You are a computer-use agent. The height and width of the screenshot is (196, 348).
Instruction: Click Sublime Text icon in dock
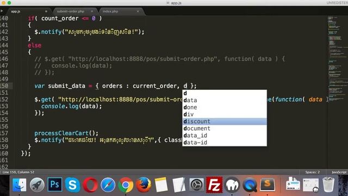268,185
